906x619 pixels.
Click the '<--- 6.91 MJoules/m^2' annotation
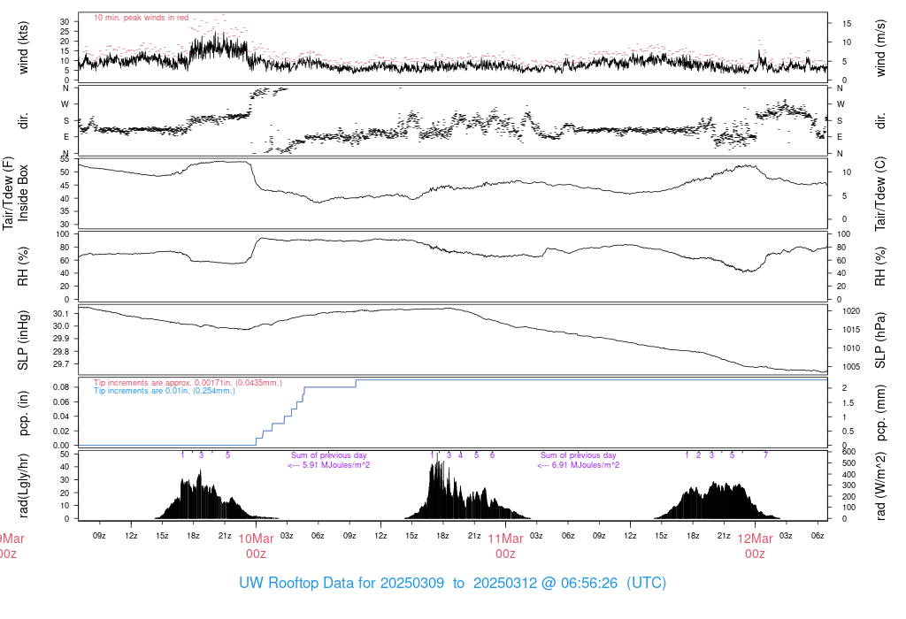pyautogui.click(x=579, y=465)
